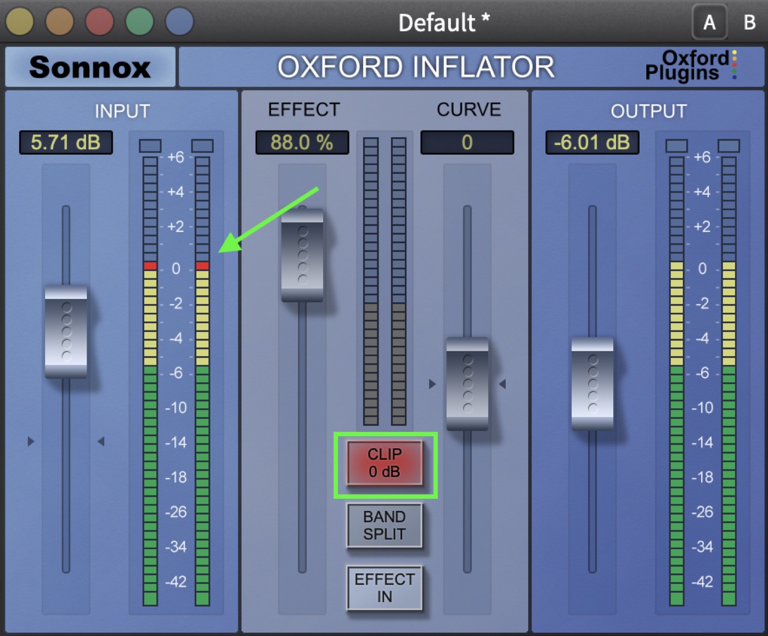Click the EFFECT fader handle

tap(302, 255)
